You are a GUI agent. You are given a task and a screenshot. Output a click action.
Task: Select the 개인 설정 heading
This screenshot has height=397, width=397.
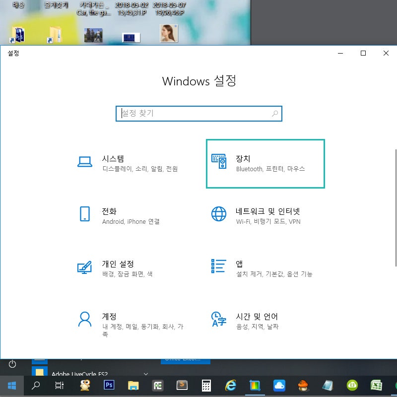pos(118,264)
